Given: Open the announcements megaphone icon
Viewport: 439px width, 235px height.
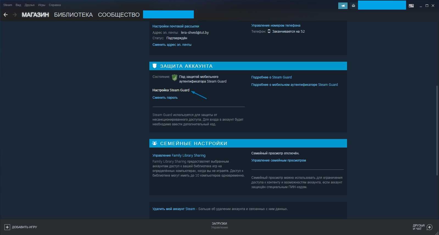Looking at the screenshot, I should [343, 5].
